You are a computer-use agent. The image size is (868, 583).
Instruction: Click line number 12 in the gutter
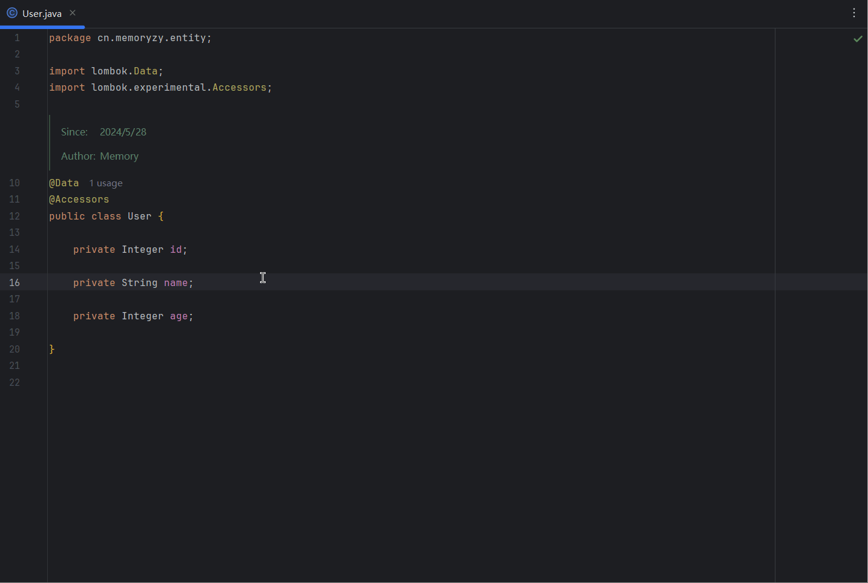(15, 217)
